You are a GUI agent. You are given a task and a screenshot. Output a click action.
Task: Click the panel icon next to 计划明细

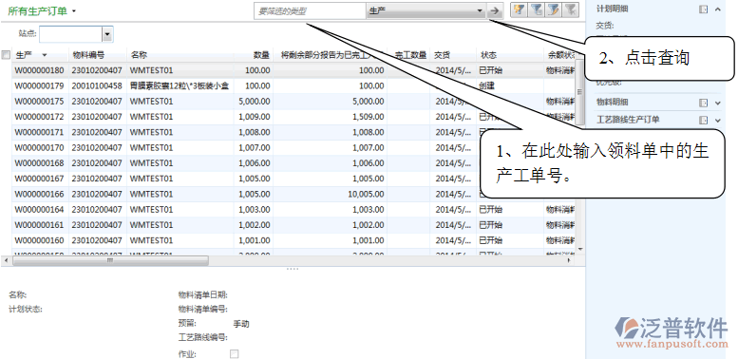(x=703, y=9)
